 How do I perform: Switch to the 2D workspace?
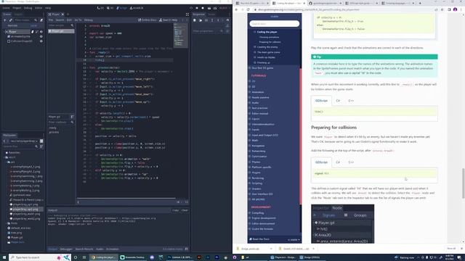click(x=100, y=8)
